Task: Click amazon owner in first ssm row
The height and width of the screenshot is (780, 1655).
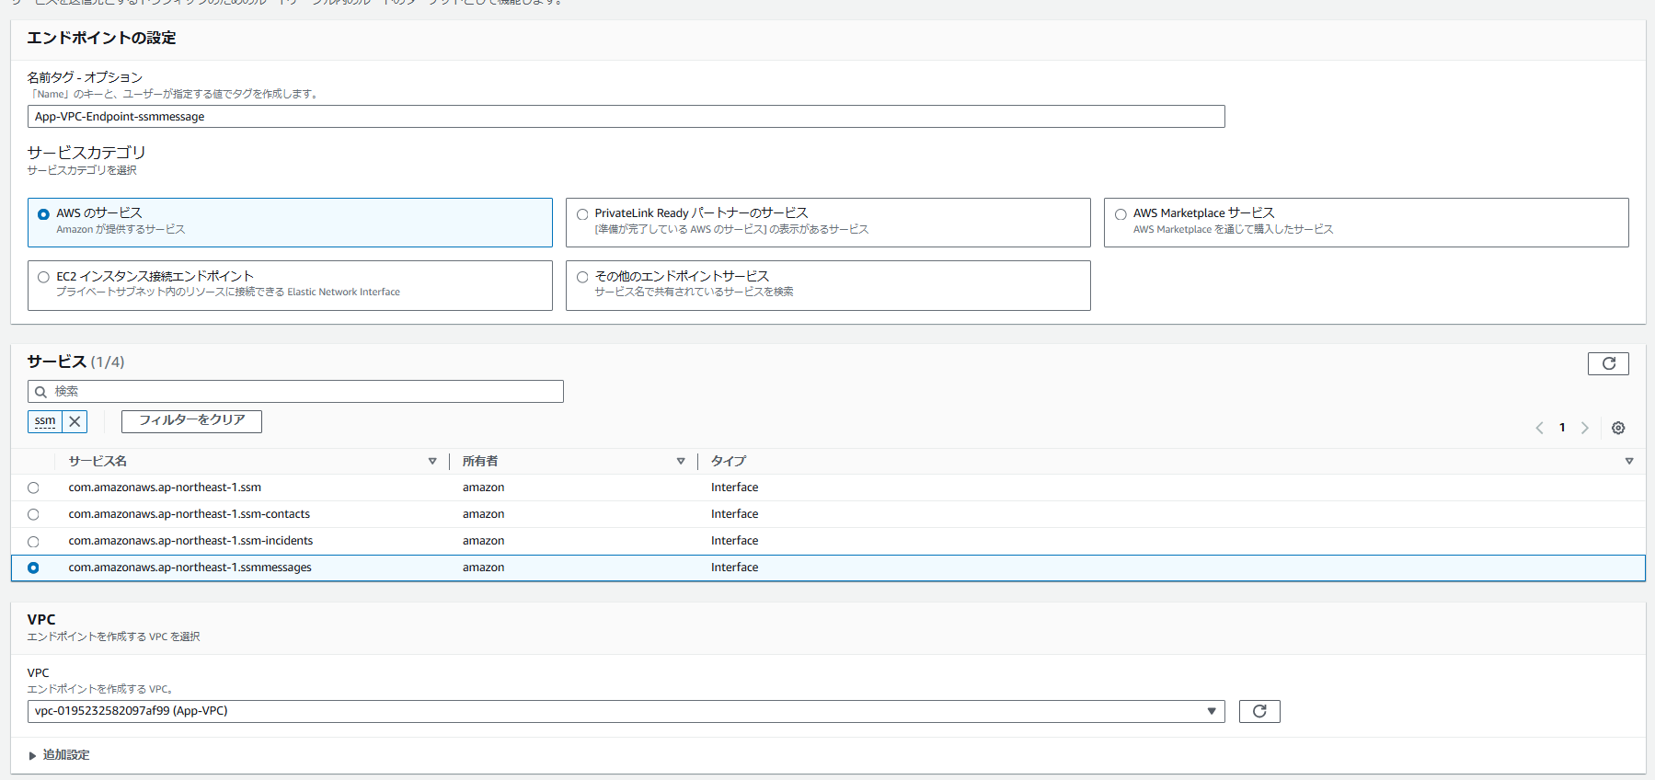Action: tap(483, 487)
